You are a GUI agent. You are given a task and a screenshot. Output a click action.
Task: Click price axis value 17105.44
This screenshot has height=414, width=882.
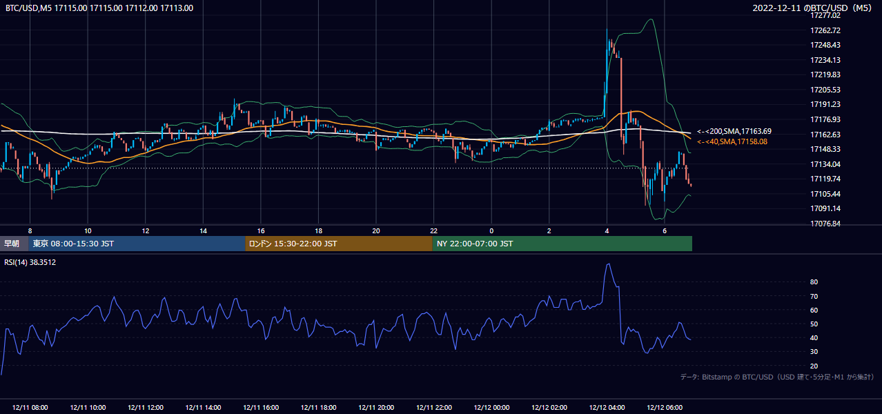(825, 194)
